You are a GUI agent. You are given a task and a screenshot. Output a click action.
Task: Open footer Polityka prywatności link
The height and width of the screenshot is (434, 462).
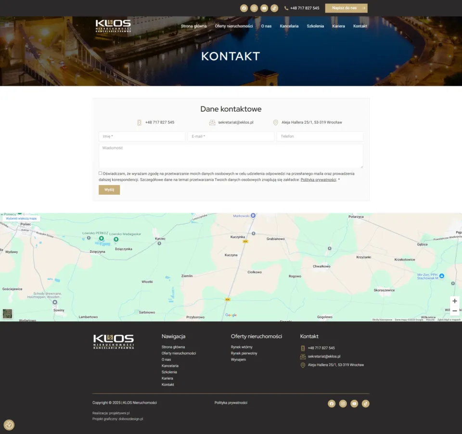point(231,403)
